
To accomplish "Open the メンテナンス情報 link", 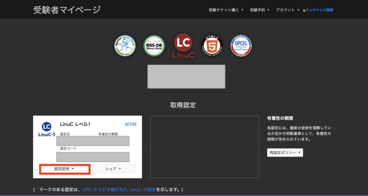I will click(x=319, y=10).
